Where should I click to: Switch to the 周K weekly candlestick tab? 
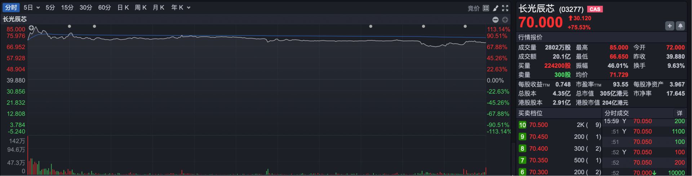click(141, 8)
